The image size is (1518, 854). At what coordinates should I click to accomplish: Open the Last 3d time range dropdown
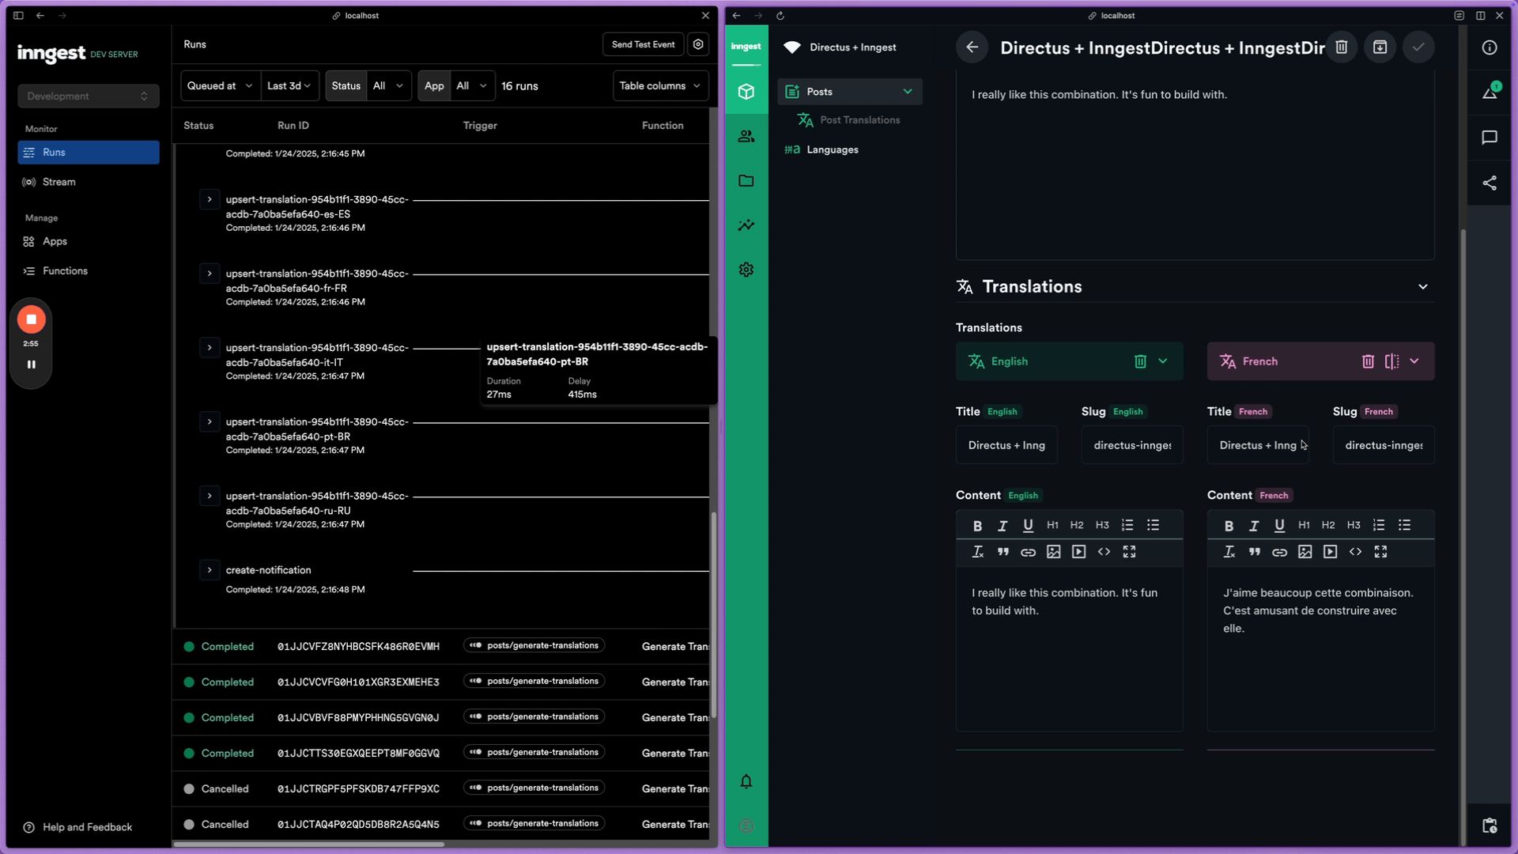(289, 85)
